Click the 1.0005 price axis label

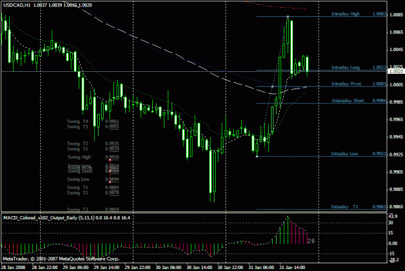396,85
